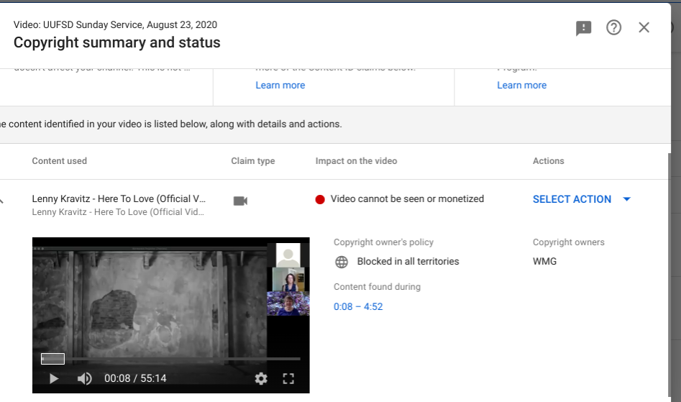
Task: Click the Learn more link under Content ID claims
Action: point(280,85)
